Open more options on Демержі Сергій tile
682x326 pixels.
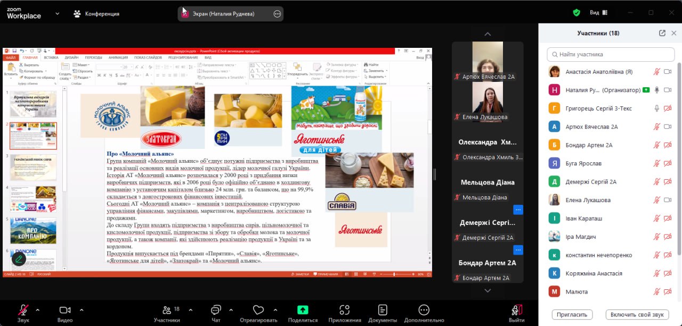point(518,210)
